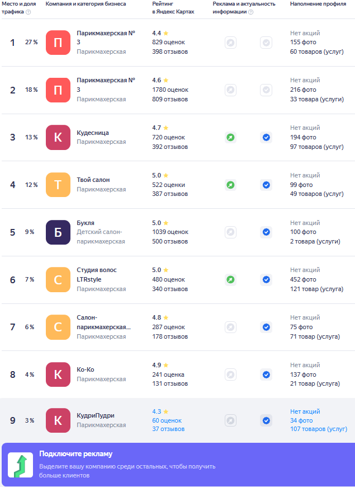Click the help icon next to Место и доля трафика
Screen dimensions: 355x487
coord(29,12)
